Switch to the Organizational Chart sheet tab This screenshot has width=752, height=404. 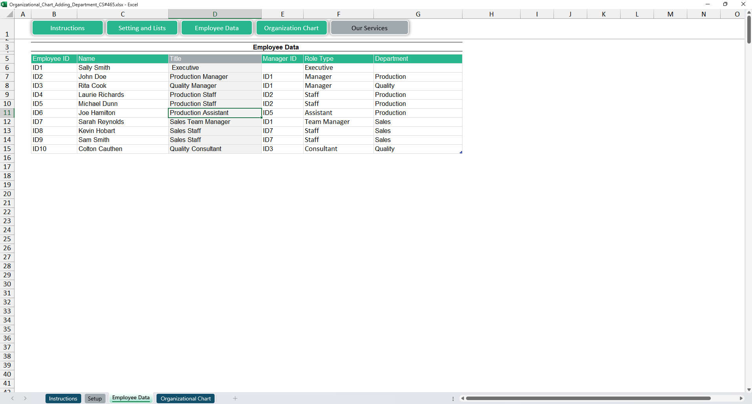tap(186, 399)
